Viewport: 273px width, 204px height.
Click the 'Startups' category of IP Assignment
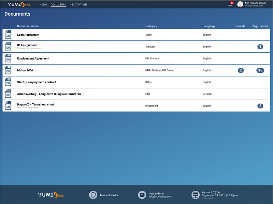click(150, 47)
